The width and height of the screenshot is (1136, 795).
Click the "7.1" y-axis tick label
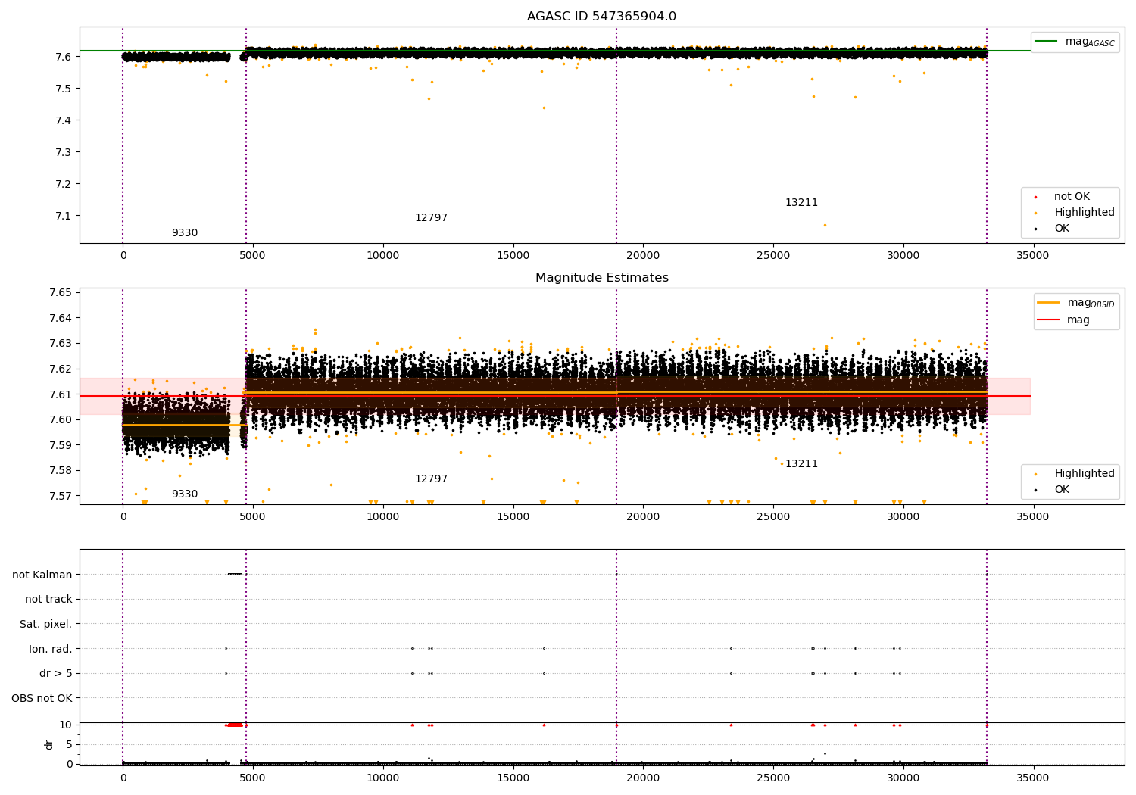[64, 217]
